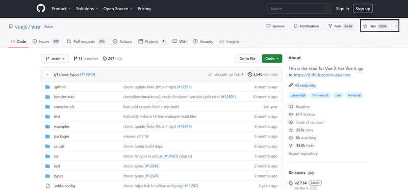Open commit hash a9ca2d8
408x190 pixels.
(x=220, y=74)
